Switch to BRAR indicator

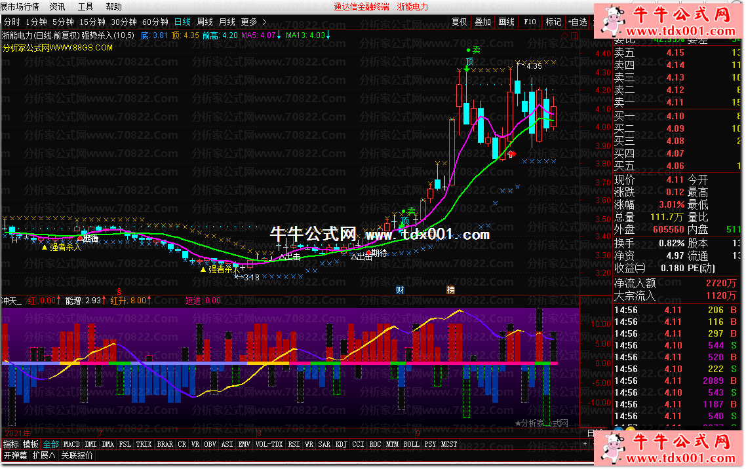165,444
